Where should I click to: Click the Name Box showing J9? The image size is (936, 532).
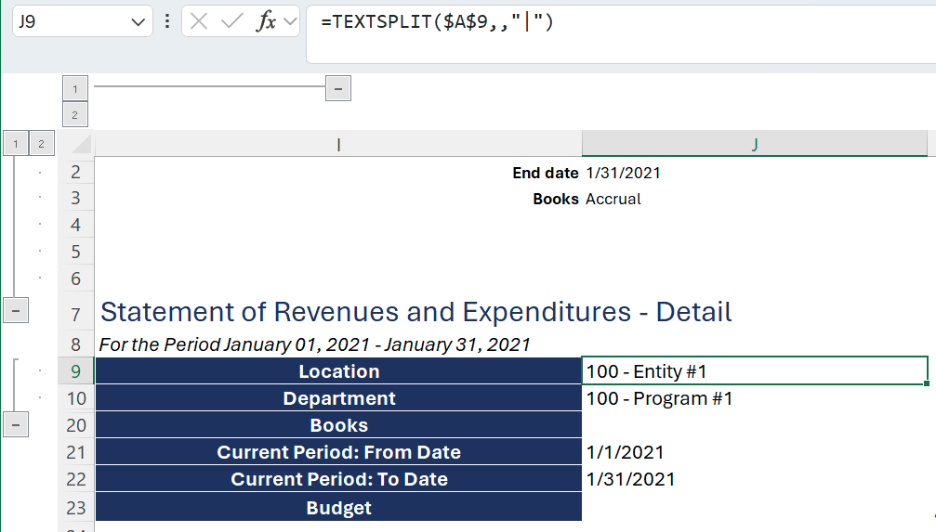70,21
